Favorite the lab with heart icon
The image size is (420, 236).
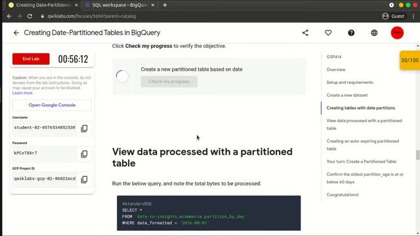click(328, 33)
